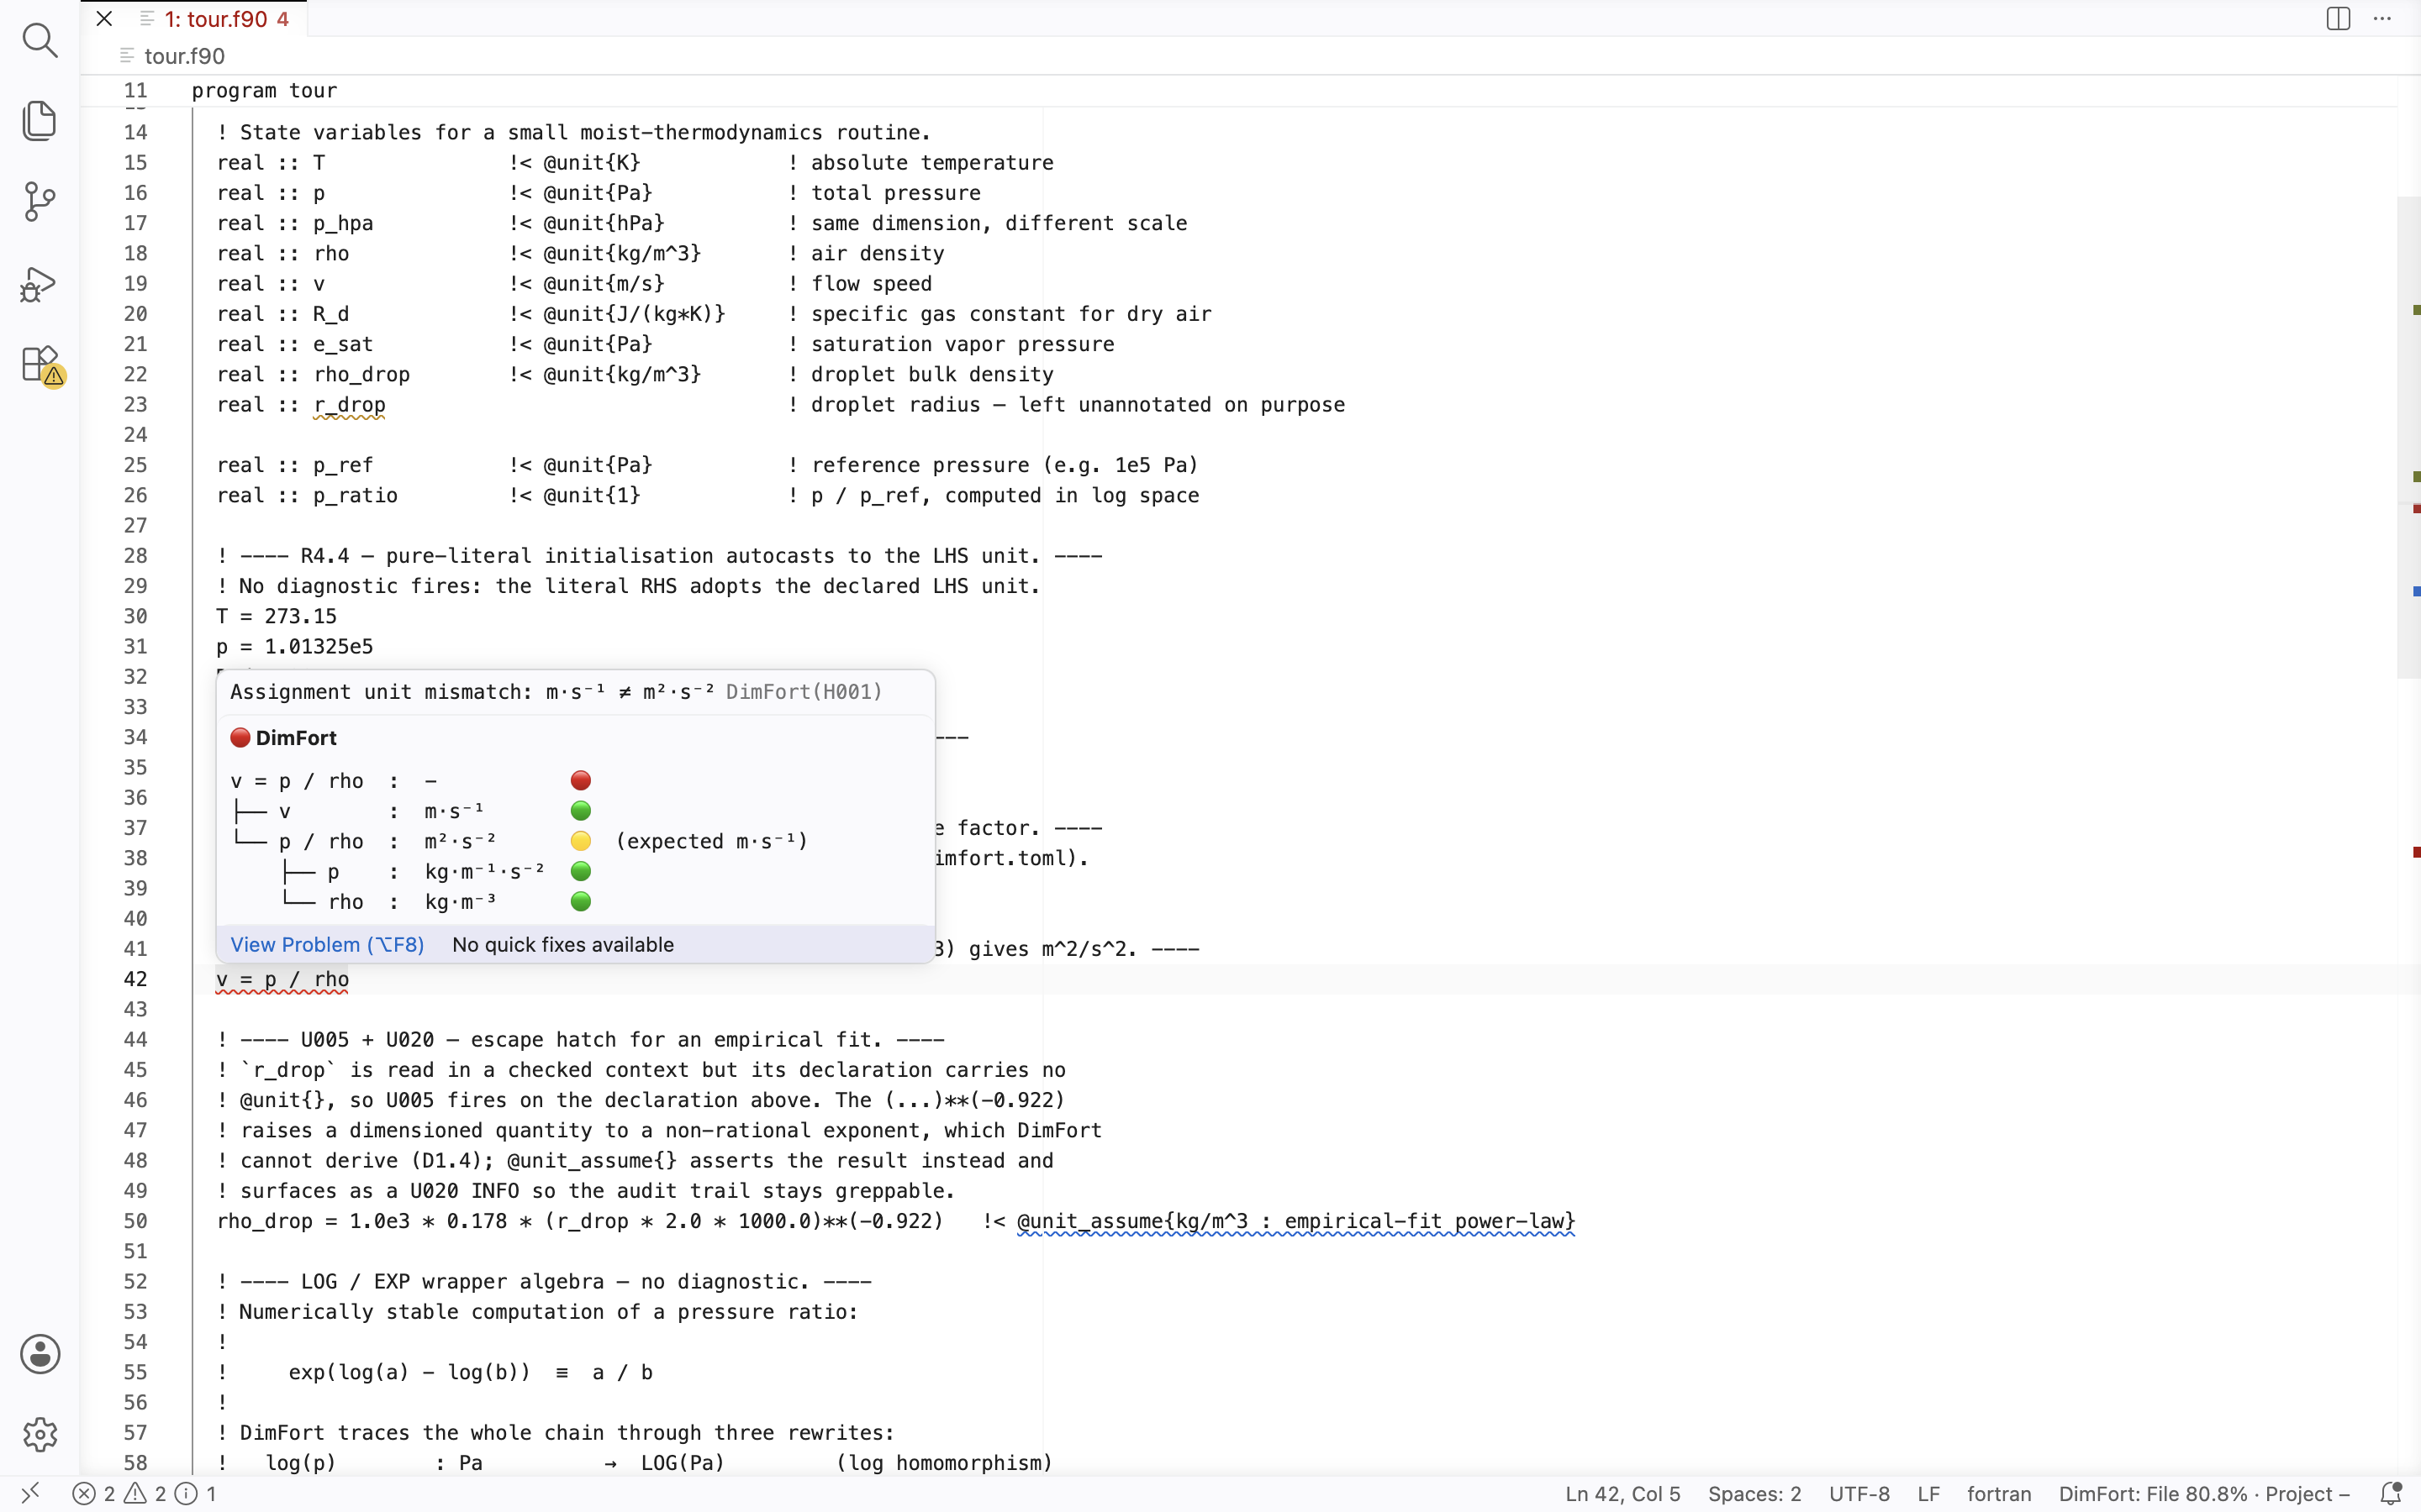2421x1512 pixels.
Task: Show warnings count in status bar
Action: coord(145,1494)
